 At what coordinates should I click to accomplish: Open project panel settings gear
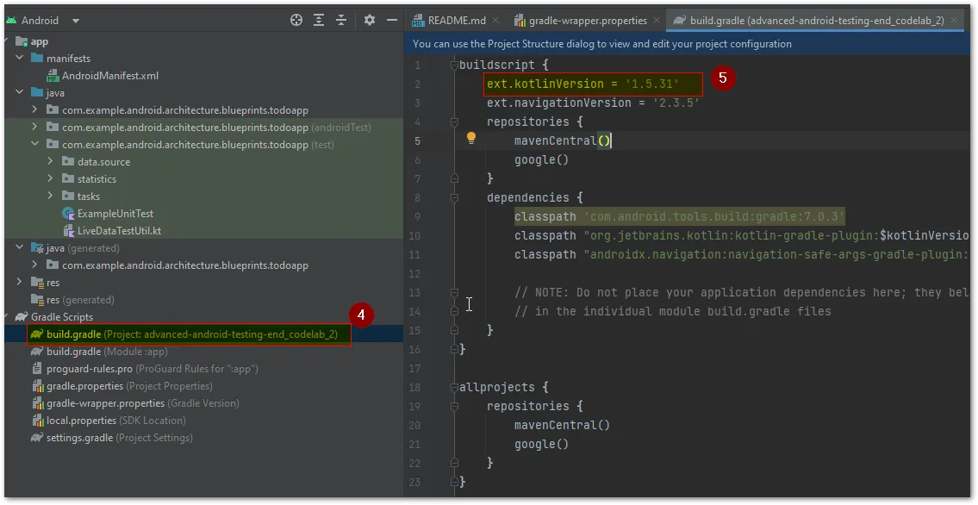point(370,20)
